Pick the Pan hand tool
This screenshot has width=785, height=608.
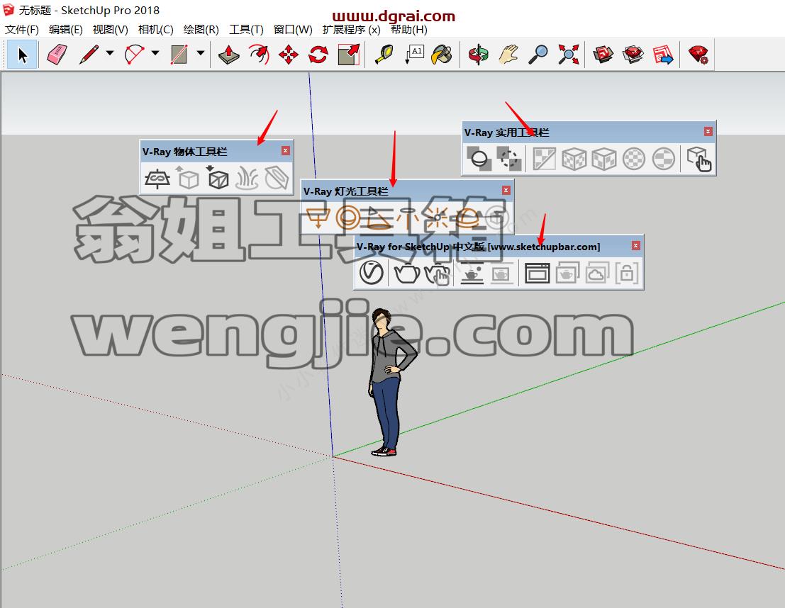click(x=508, y=55)
